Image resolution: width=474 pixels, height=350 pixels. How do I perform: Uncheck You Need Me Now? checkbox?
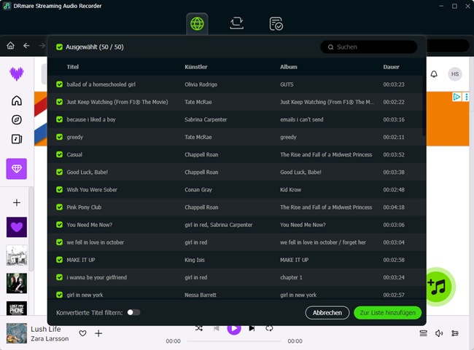tap(59, 225)
